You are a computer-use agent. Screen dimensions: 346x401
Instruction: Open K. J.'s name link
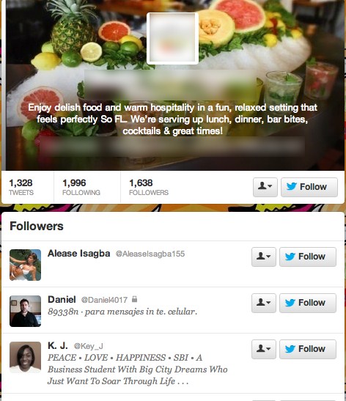click(58, 346)
